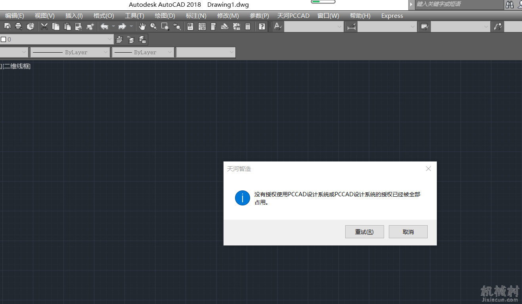This screenshot has width=522, height=304.
Task: Open the 编辑(E) menu
Action: (x=15, y=16)
